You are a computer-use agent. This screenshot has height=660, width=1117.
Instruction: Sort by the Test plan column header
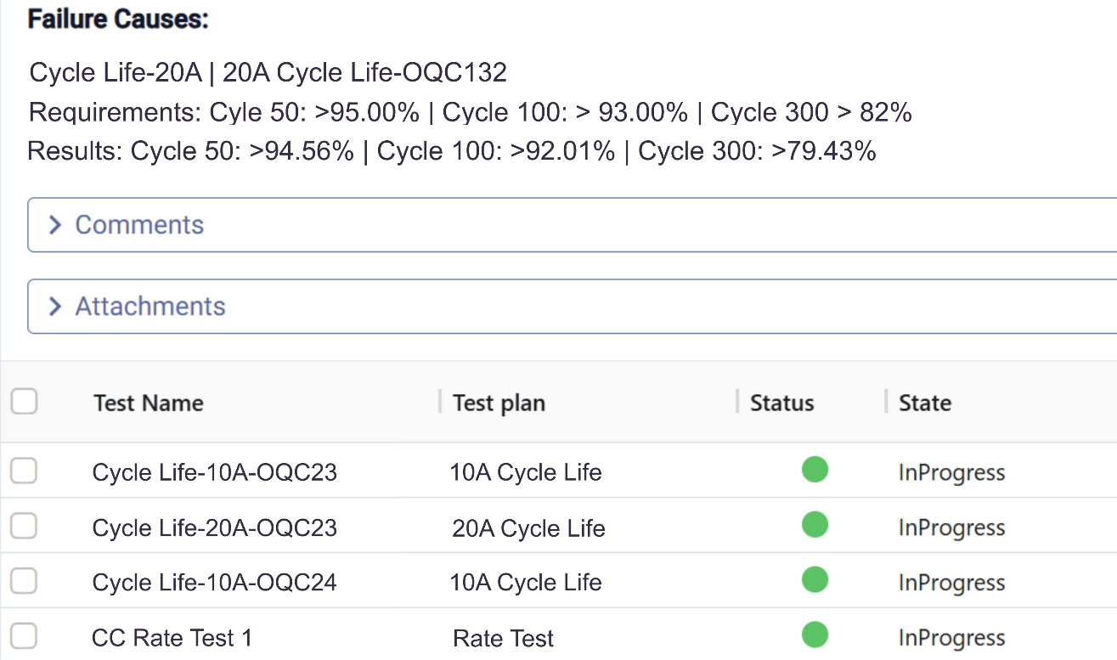tap(499, 403)
